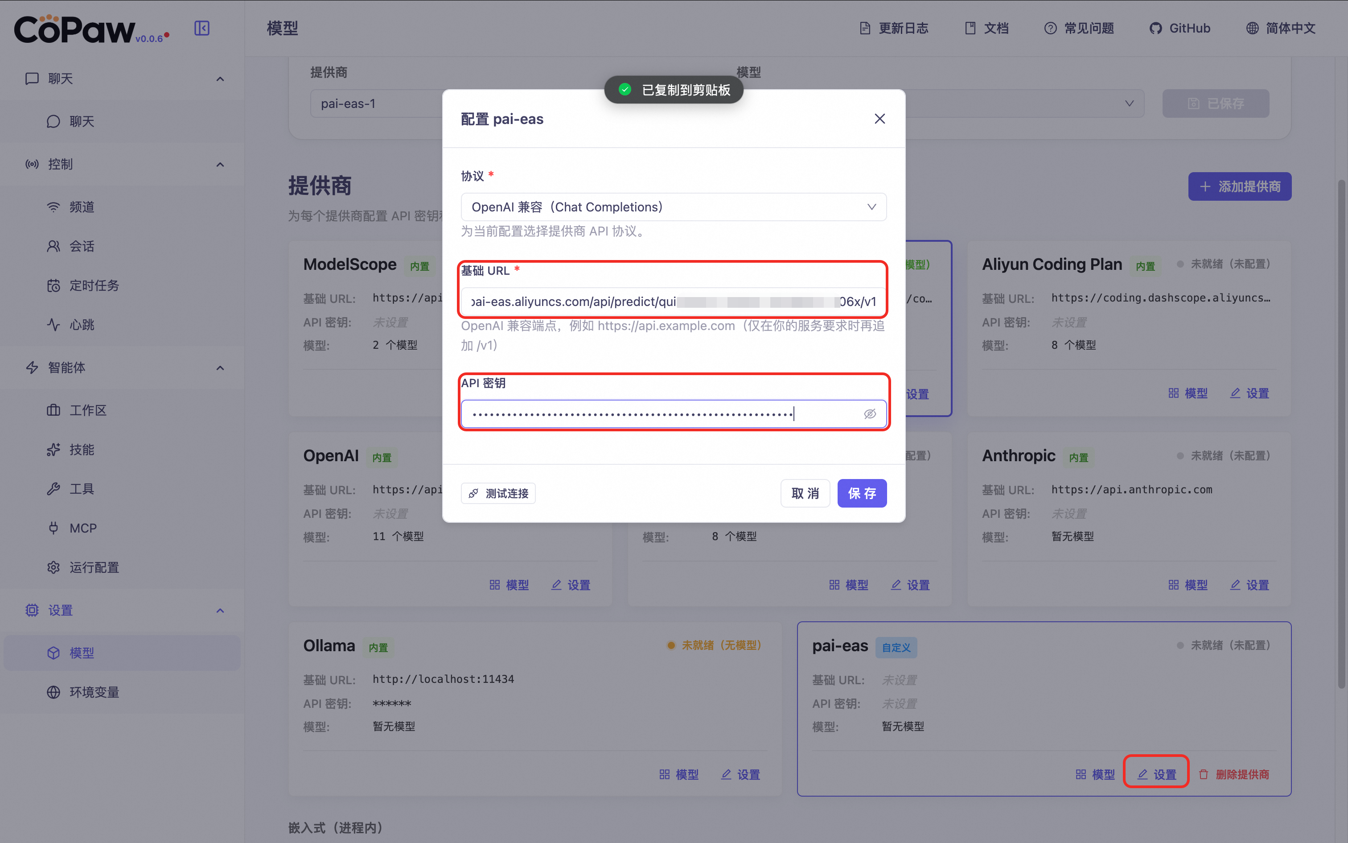
Task: Open 定时任务 scheduled tasks in sidebar
Action: (x=94, y=285)
